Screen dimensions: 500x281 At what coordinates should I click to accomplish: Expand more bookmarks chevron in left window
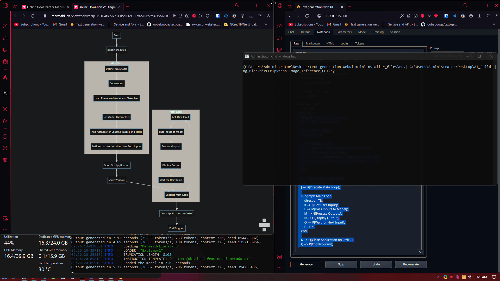pos(266,24)
